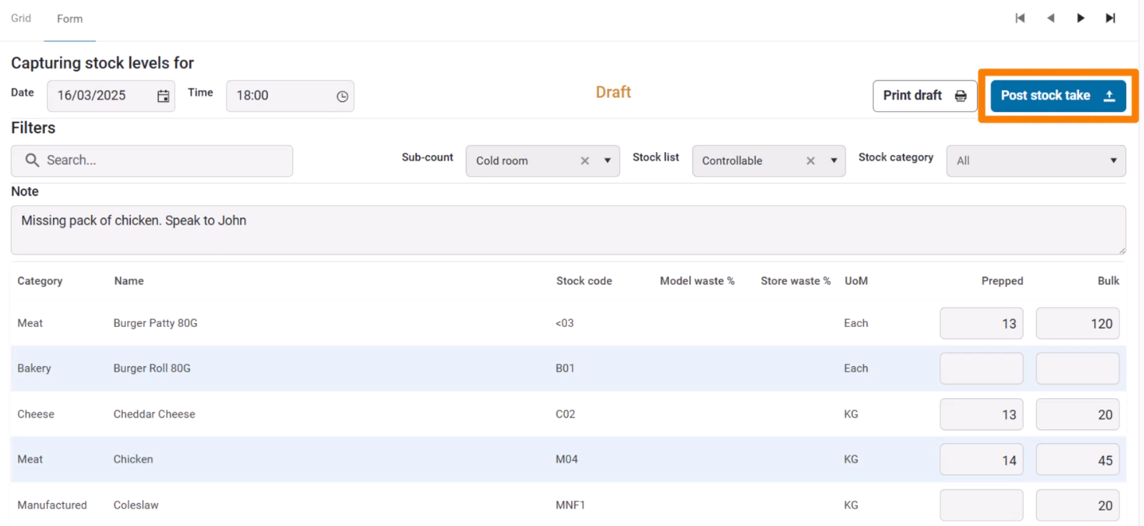Edit Bulk quantity for Coleslaw
The width and height of the screenshot is (1144, 526).
[1078, 505]
